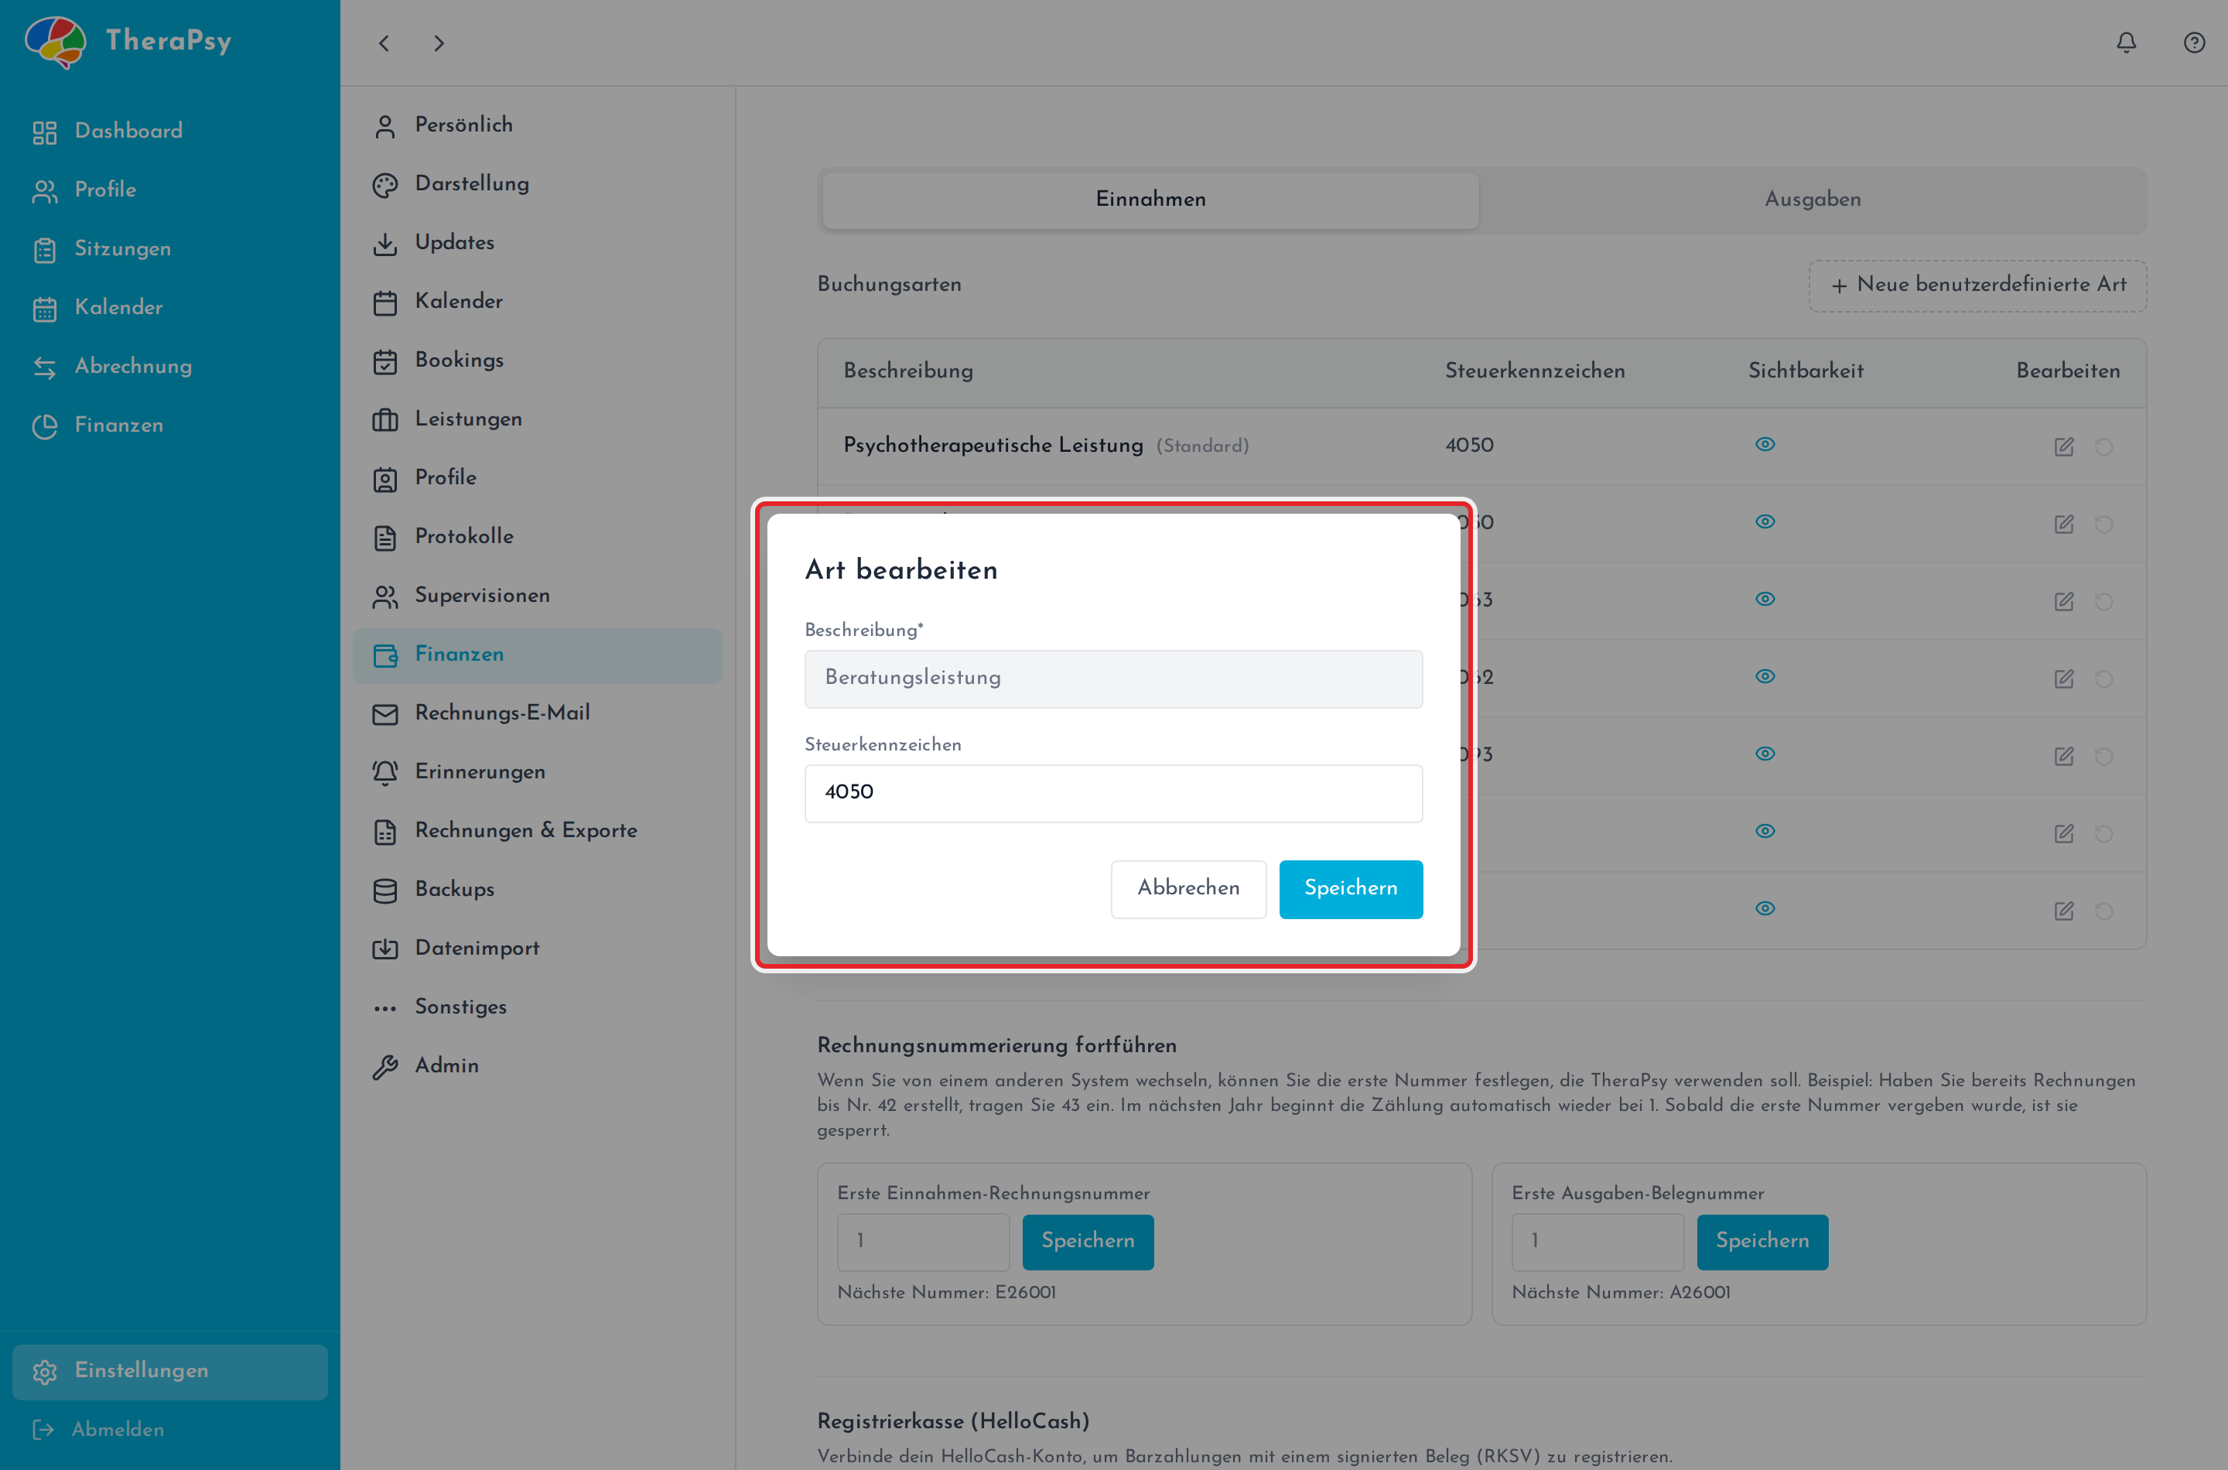Toggle visibility eye in second table row

pos(1765,522)
